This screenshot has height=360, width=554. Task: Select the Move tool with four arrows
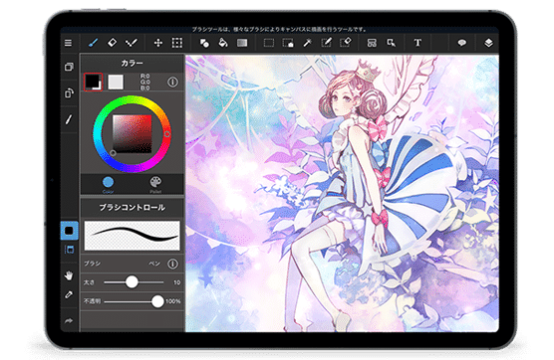pos(158,43)
